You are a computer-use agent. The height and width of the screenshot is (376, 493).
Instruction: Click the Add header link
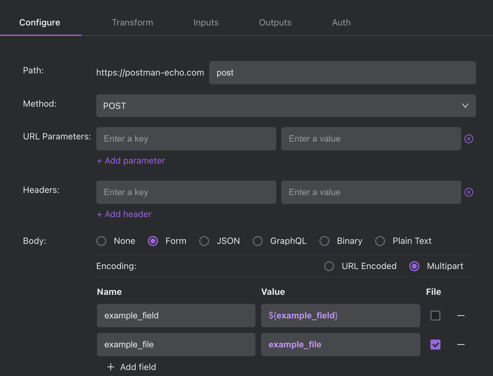[124, 214]
